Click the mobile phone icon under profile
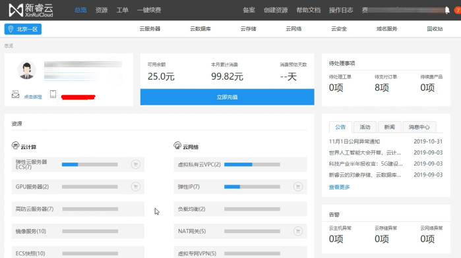Viewport: 461px width, 258px height. click(x=53, y=94)
